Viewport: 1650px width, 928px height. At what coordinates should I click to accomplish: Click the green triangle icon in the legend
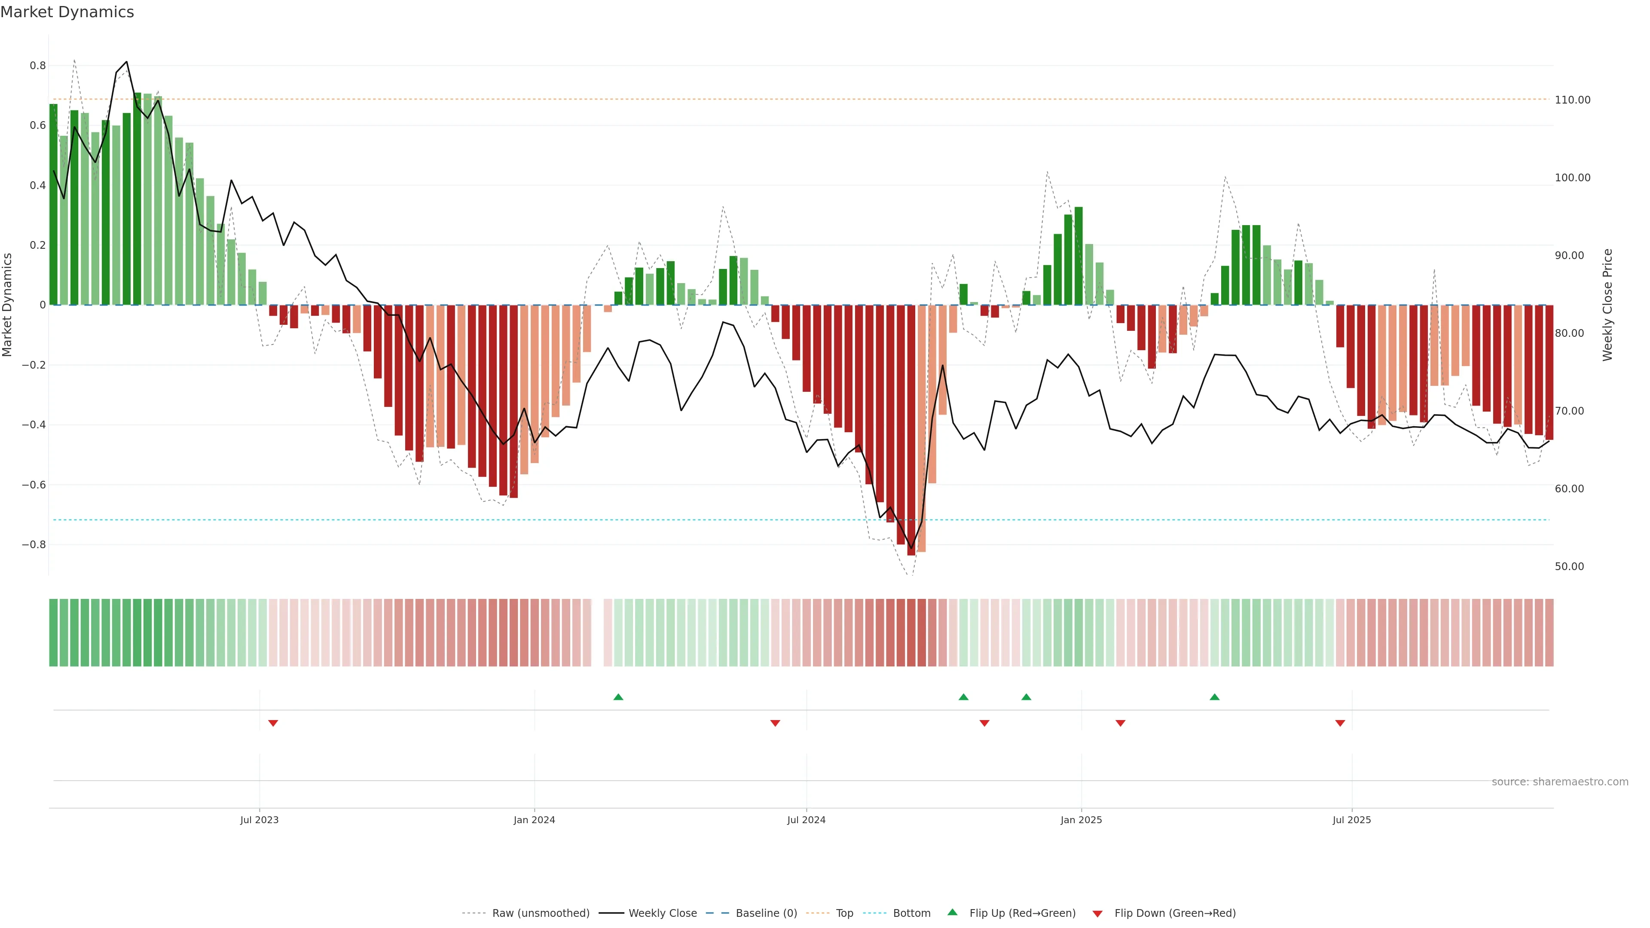[953, 912]
